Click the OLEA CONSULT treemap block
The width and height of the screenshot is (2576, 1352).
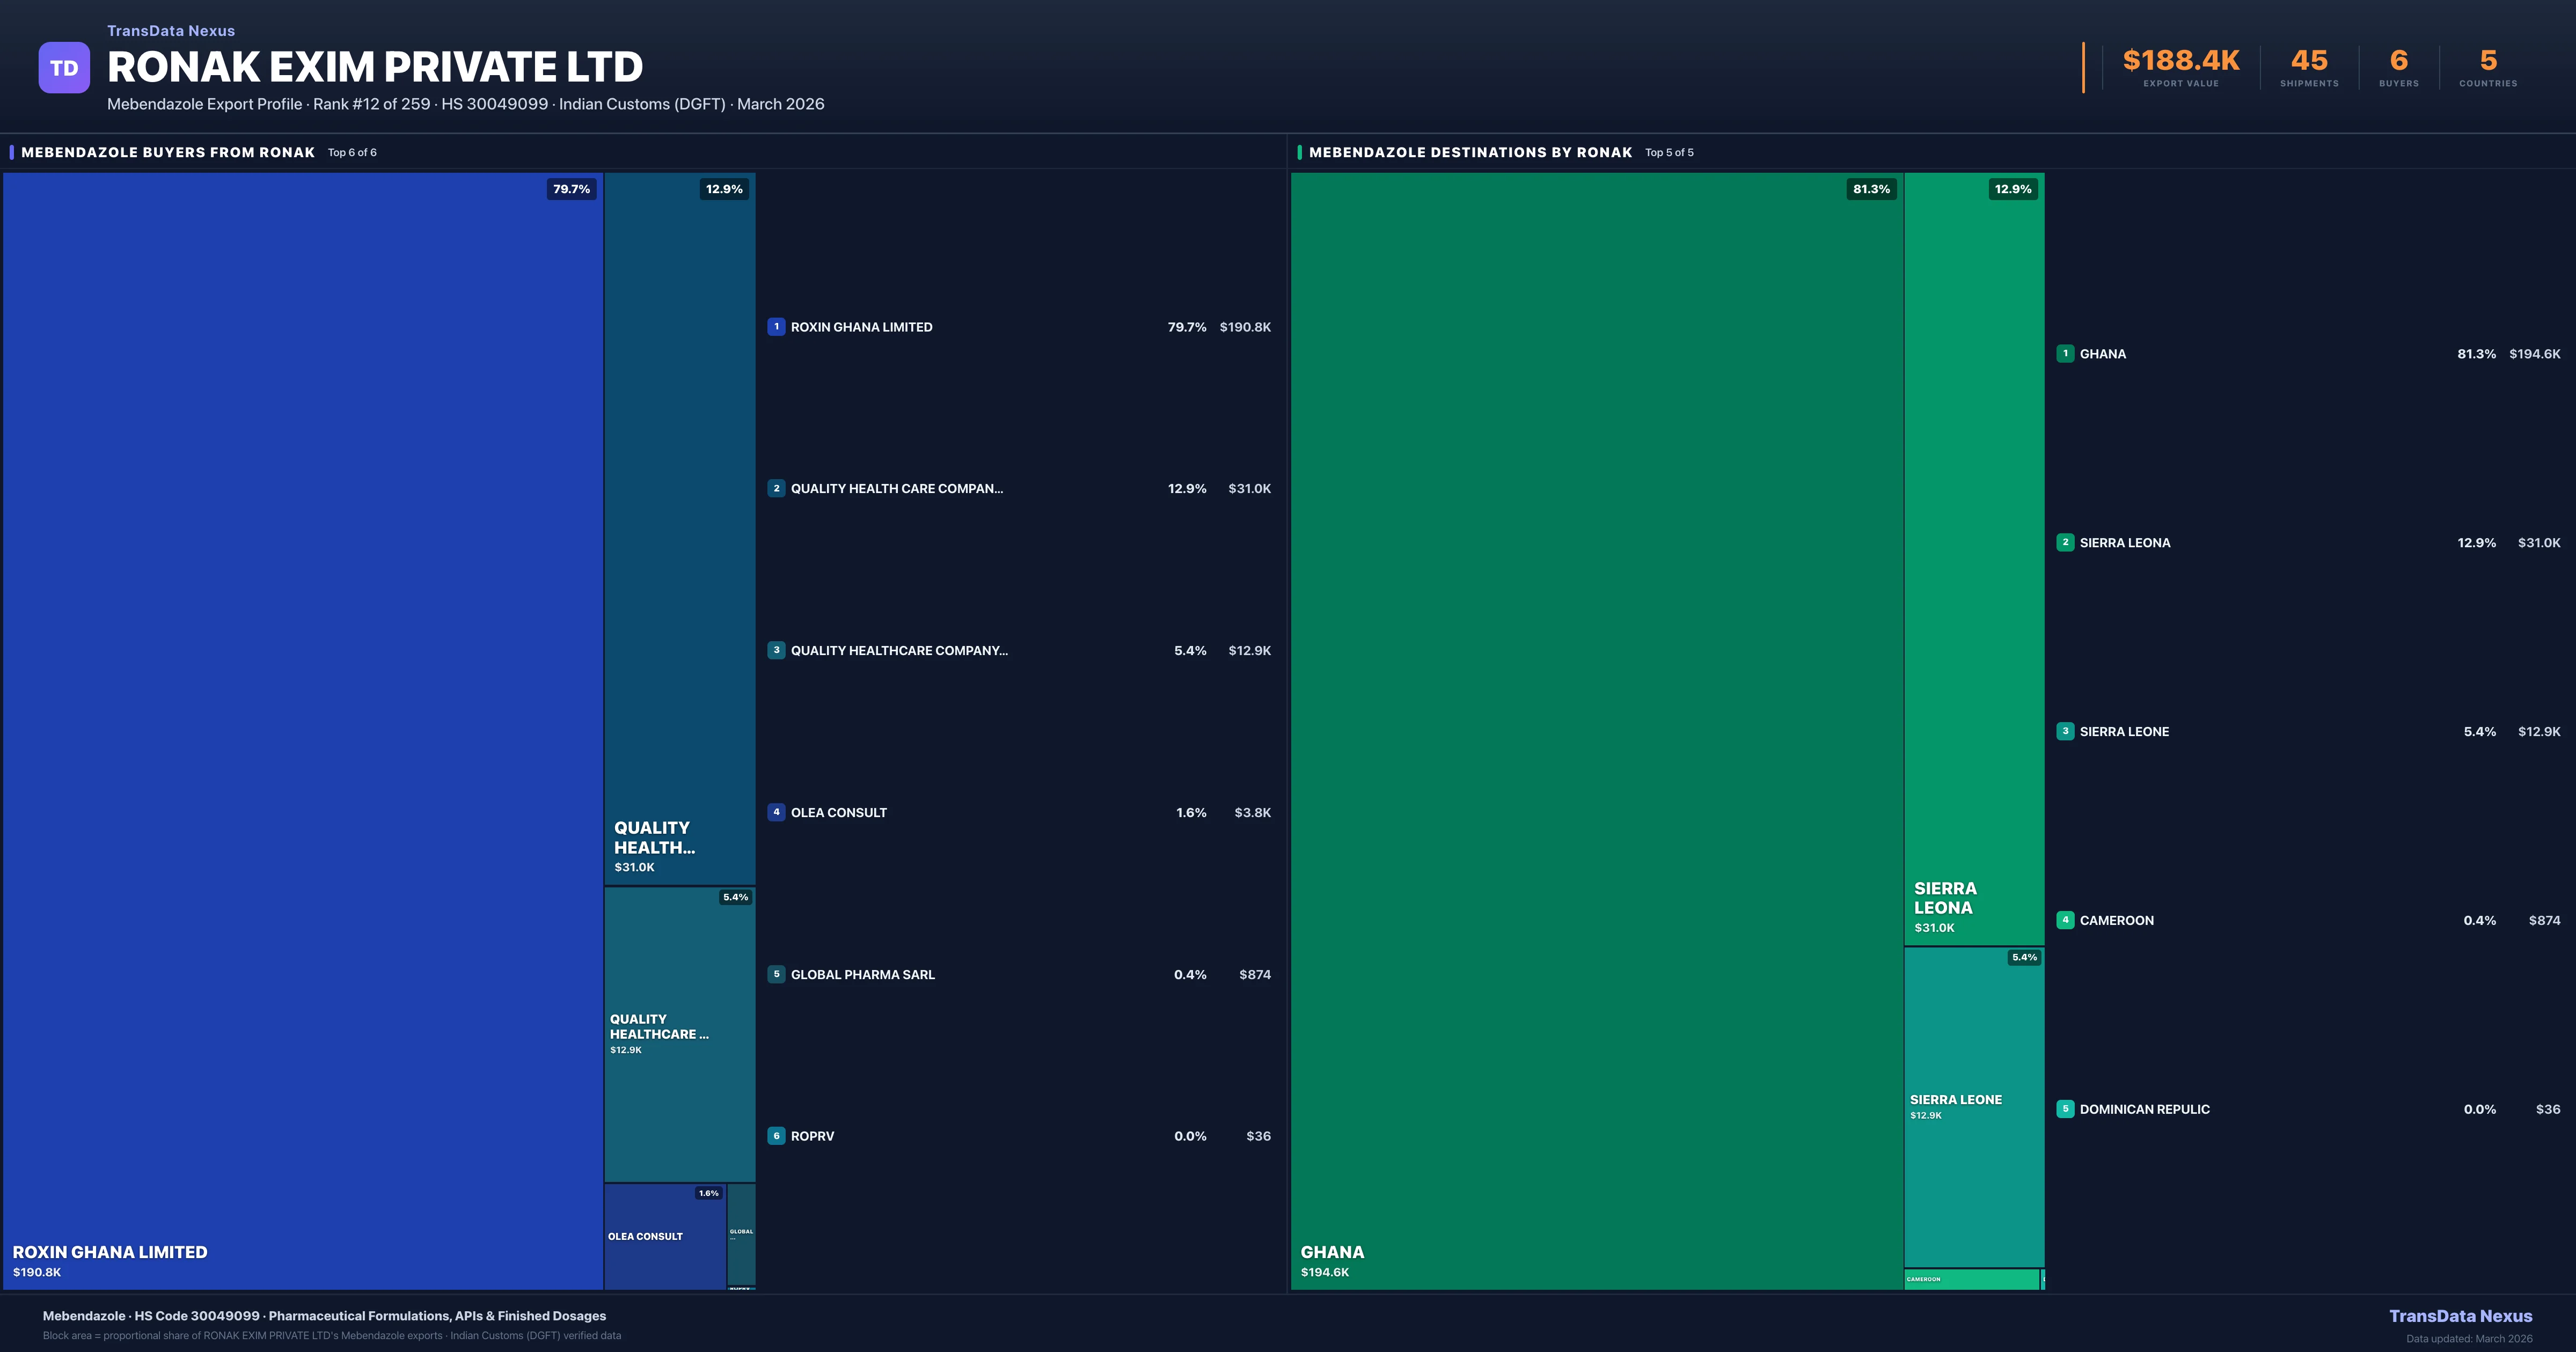pos(664,1236)
